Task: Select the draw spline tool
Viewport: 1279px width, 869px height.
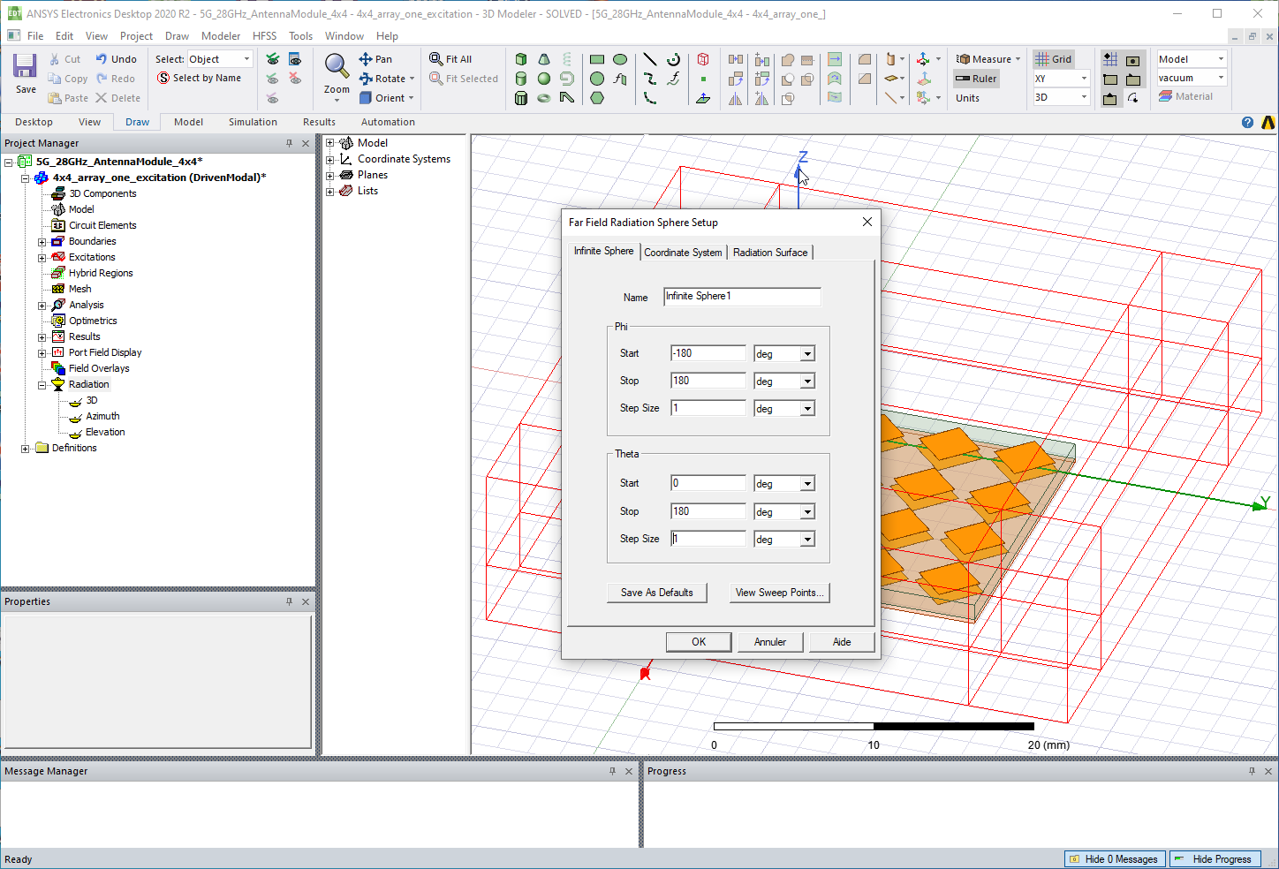Action: pos(650,79)
